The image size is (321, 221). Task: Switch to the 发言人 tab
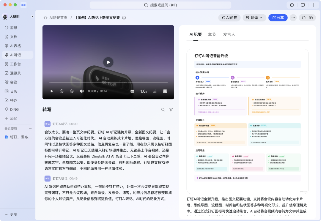pyautogui.click(x=229, y=34)
